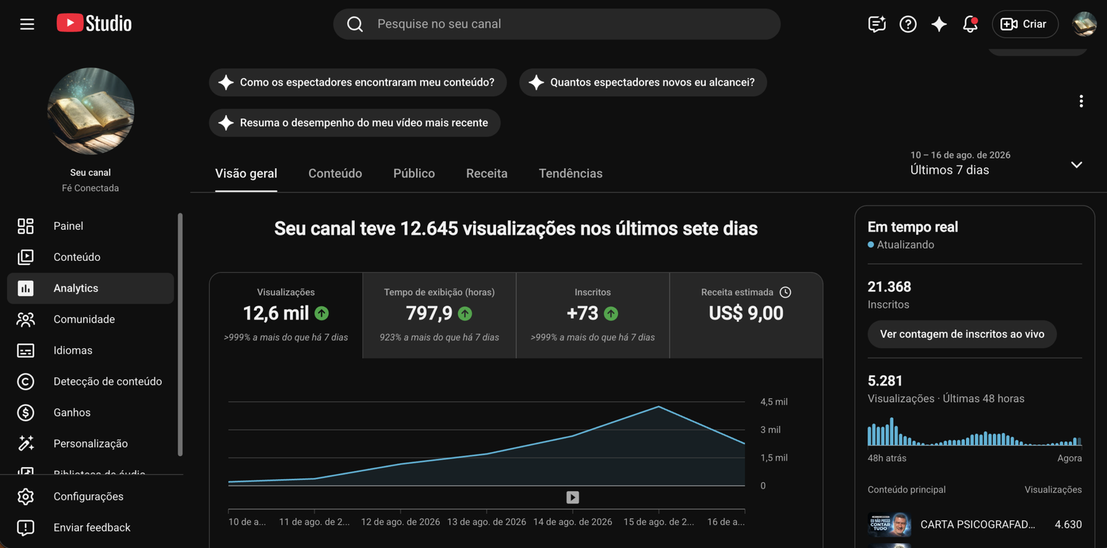
Task: Click 'Ver contagem de inscritos ao vivo'
Action: click(962, 334)
